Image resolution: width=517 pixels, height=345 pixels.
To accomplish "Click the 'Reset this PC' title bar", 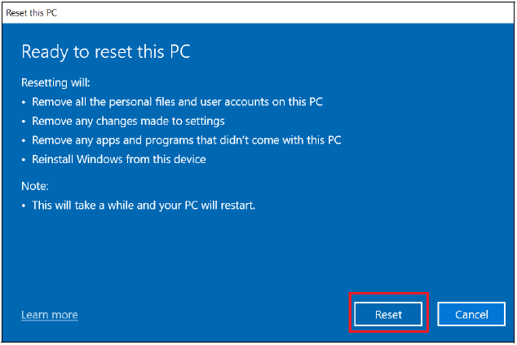I will [32, 14].
